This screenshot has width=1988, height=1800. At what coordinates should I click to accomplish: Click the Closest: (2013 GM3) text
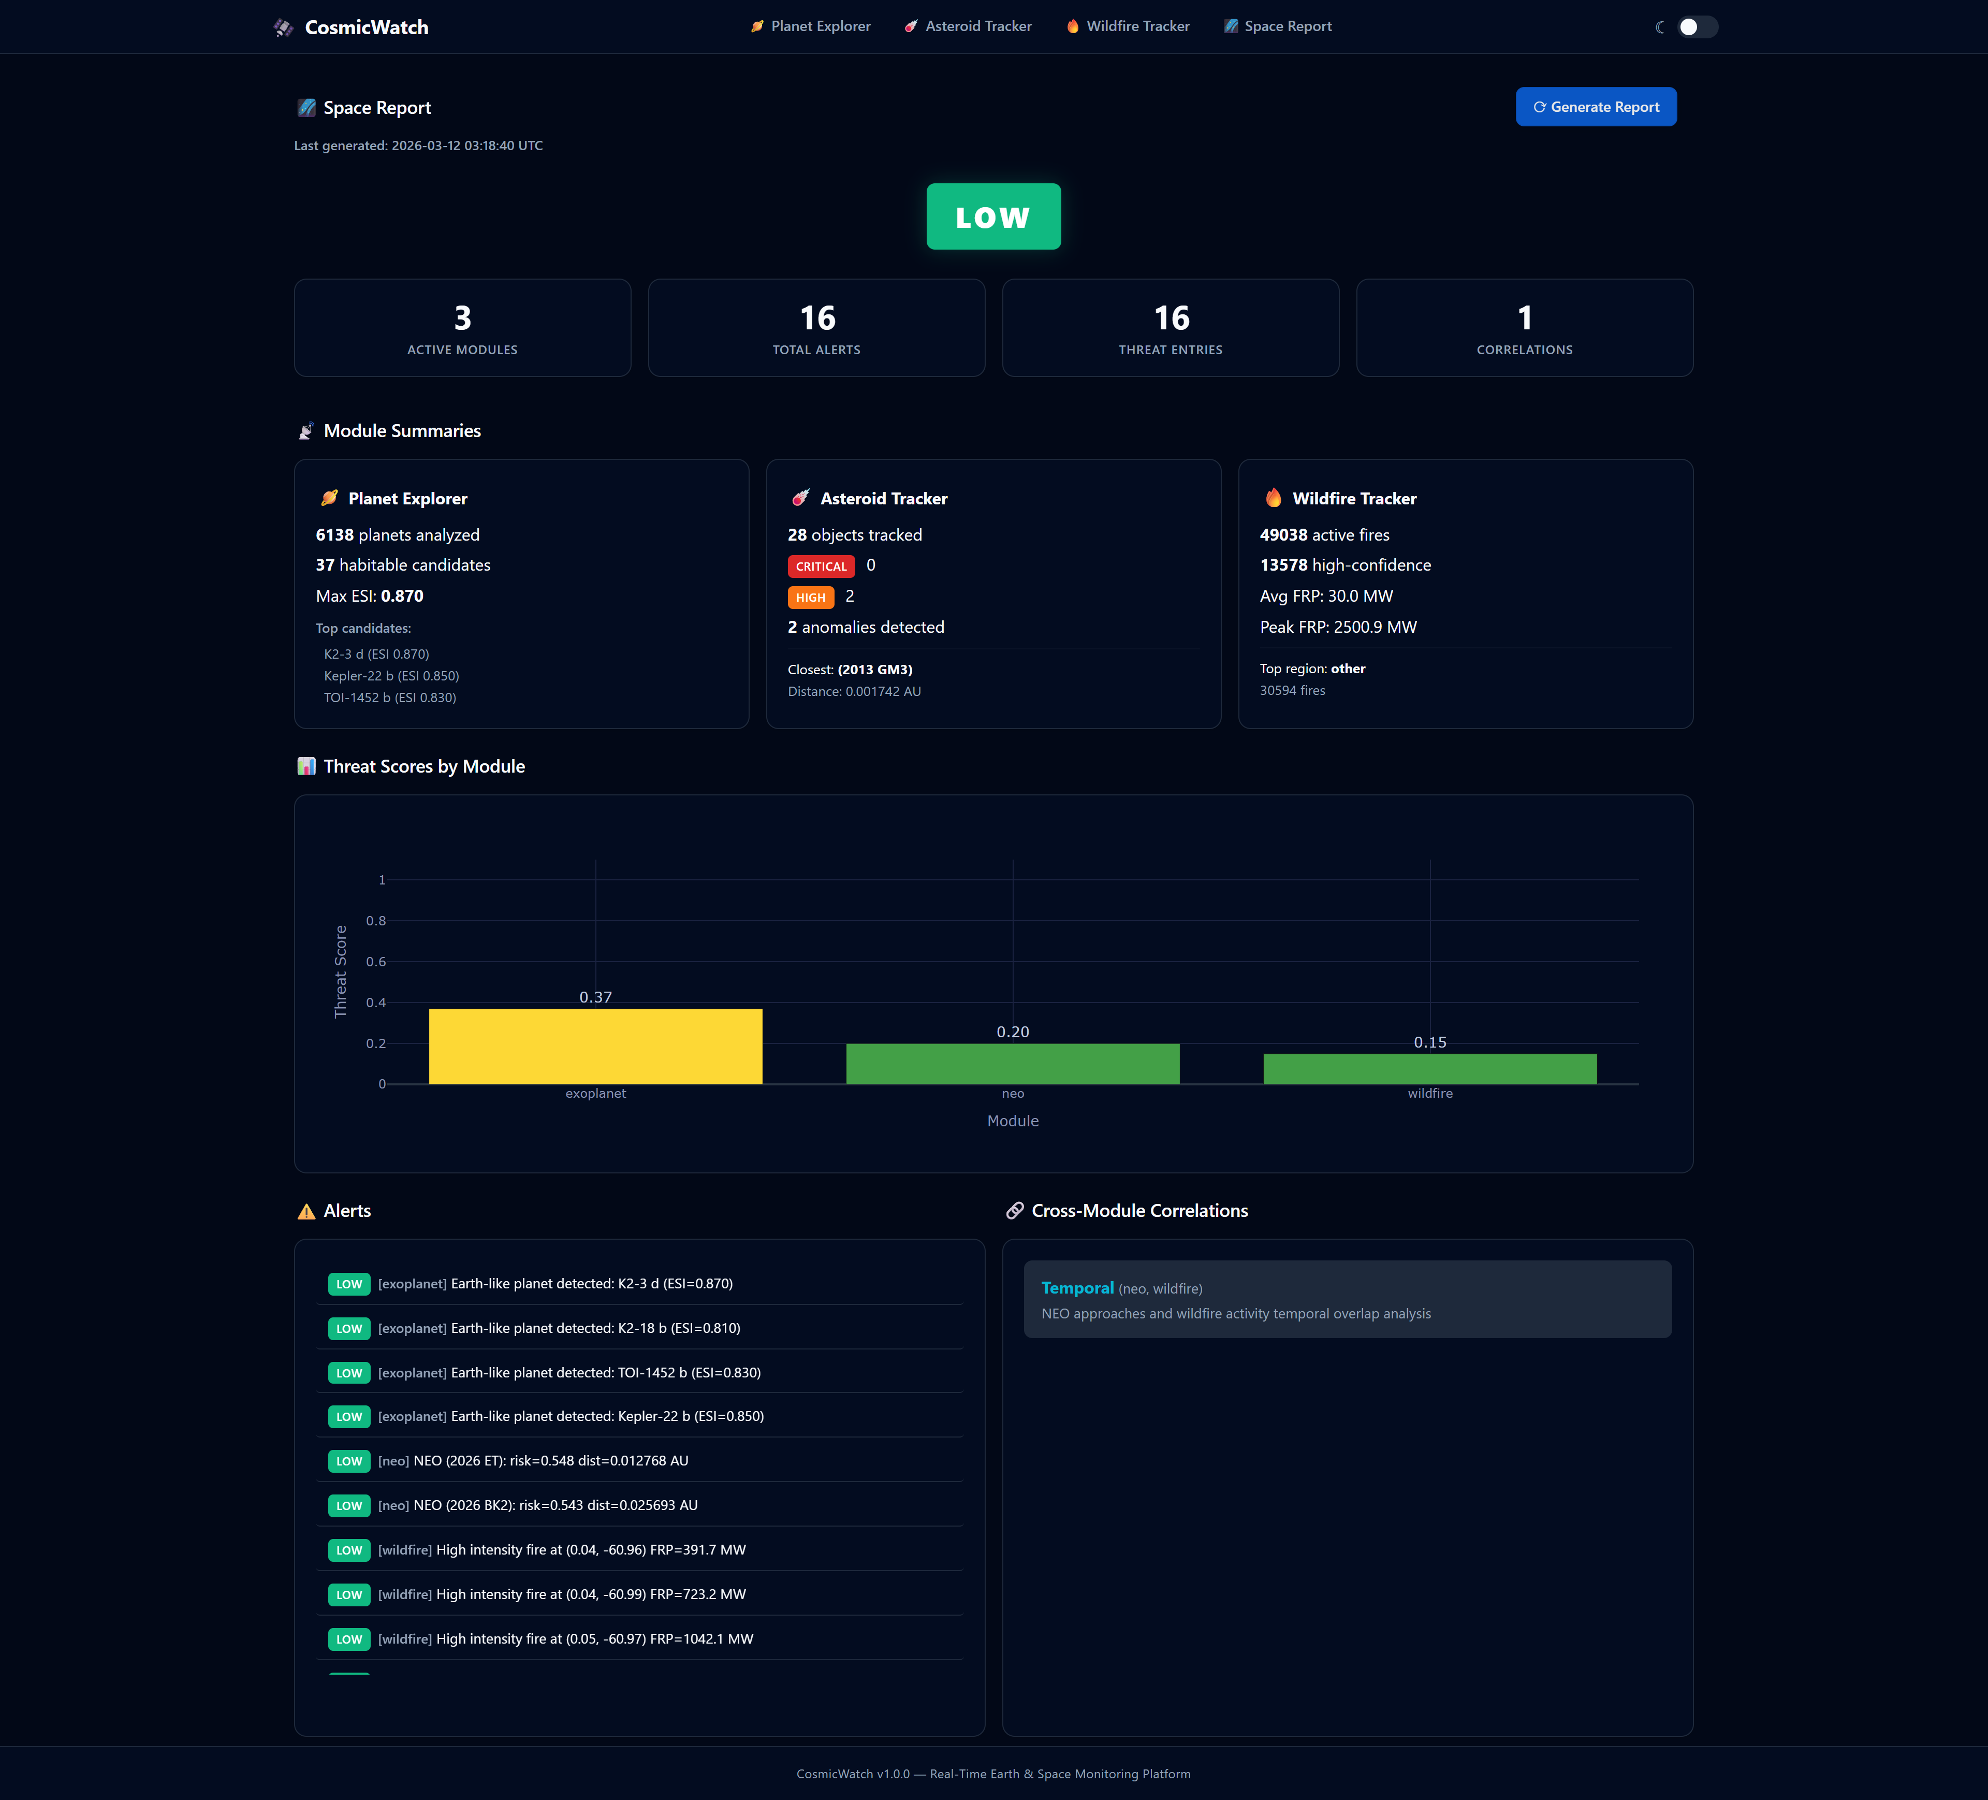coord(850,670)
